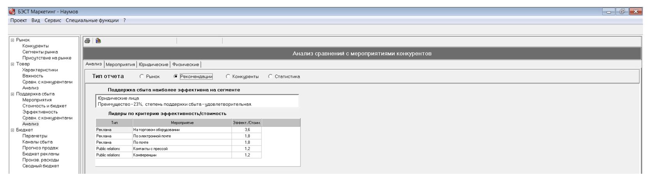The image size is (654, 174).
Task: Open Характеристики in the tree
Action: (40, 70)
